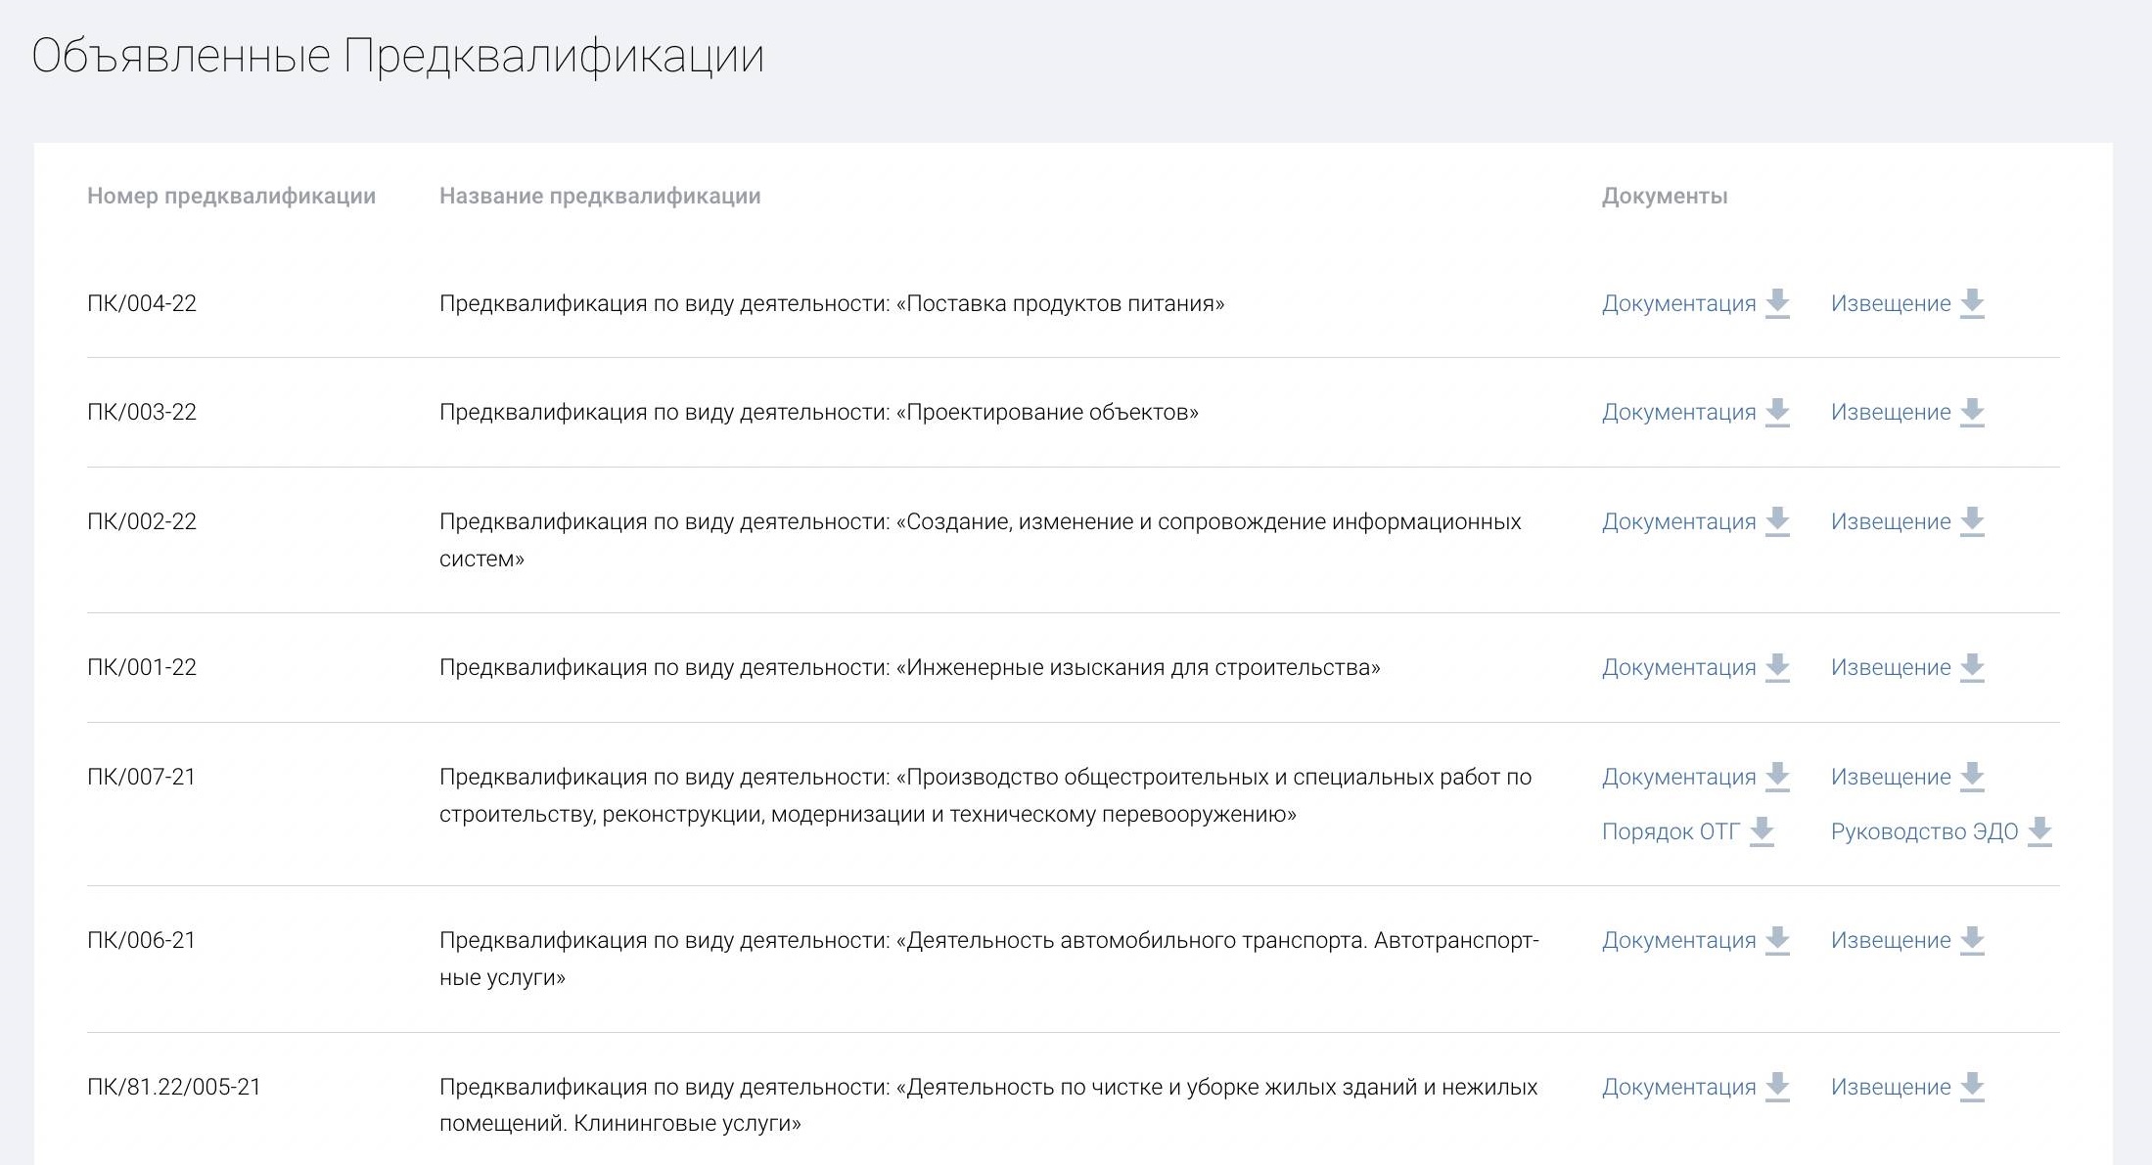2152x1165 pixels.
Task: Click Документация download icon for ПК/006-21
Action: (1778, 942)
